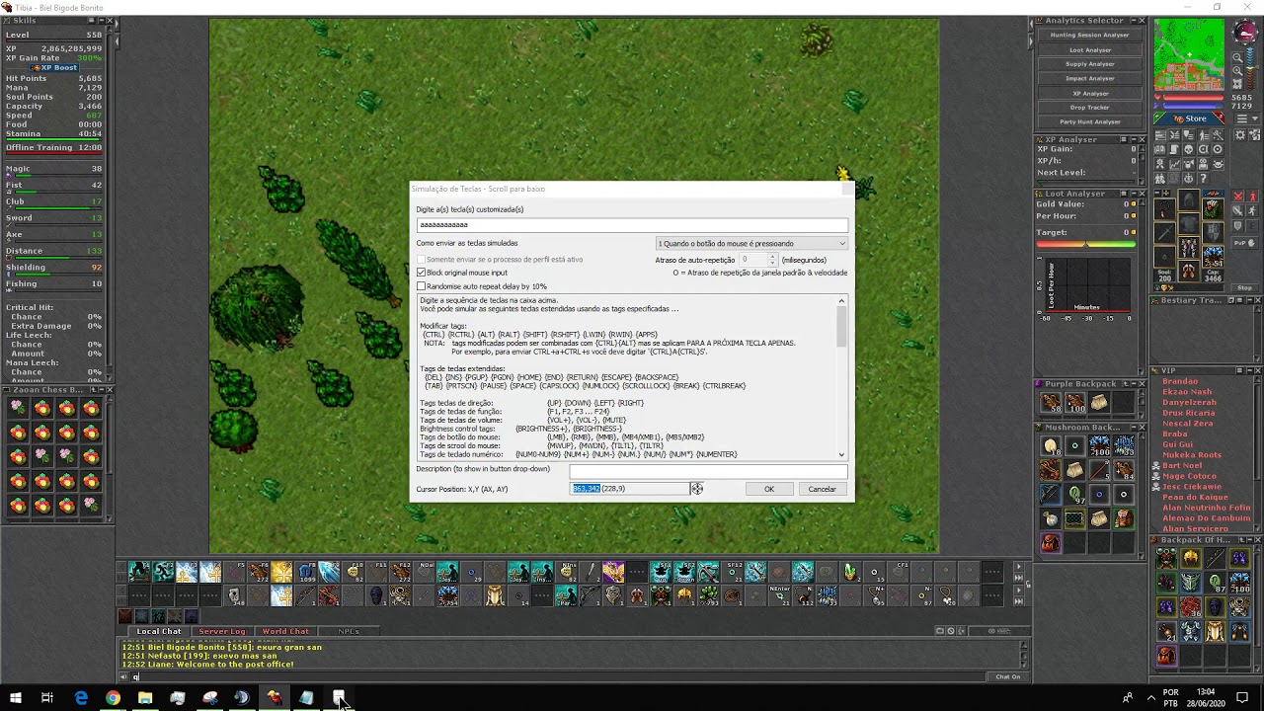Open the Loot Analyser button
The width and height of the screenshot is (1264, 711).
click(x=1089, y=49)
